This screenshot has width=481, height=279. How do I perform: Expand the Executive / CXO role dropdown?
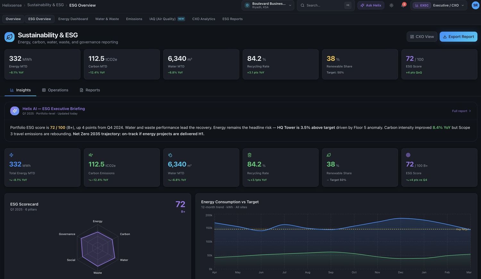tap(439, 5)
